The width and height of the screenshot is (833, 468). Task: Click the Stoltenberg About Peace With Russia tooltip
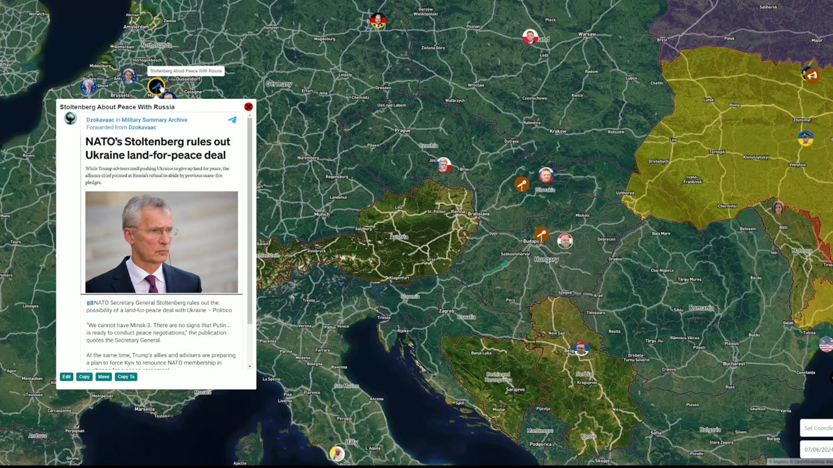(x=185, y=71)
